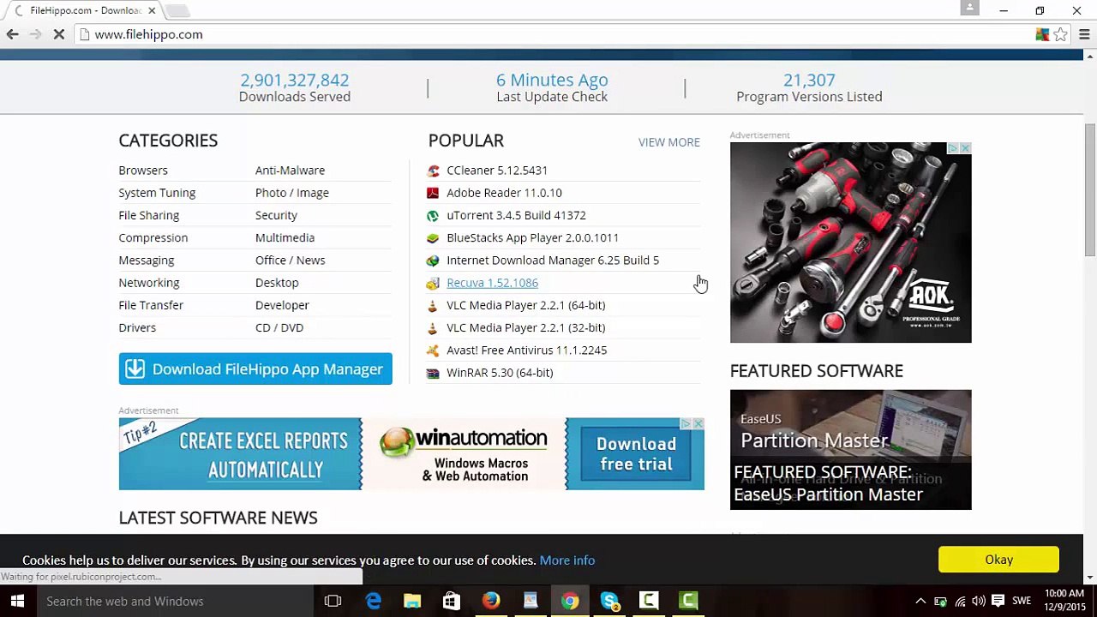Screen dimensions: 1097x617
Task: Open the Drivers category
Action: 137,328
